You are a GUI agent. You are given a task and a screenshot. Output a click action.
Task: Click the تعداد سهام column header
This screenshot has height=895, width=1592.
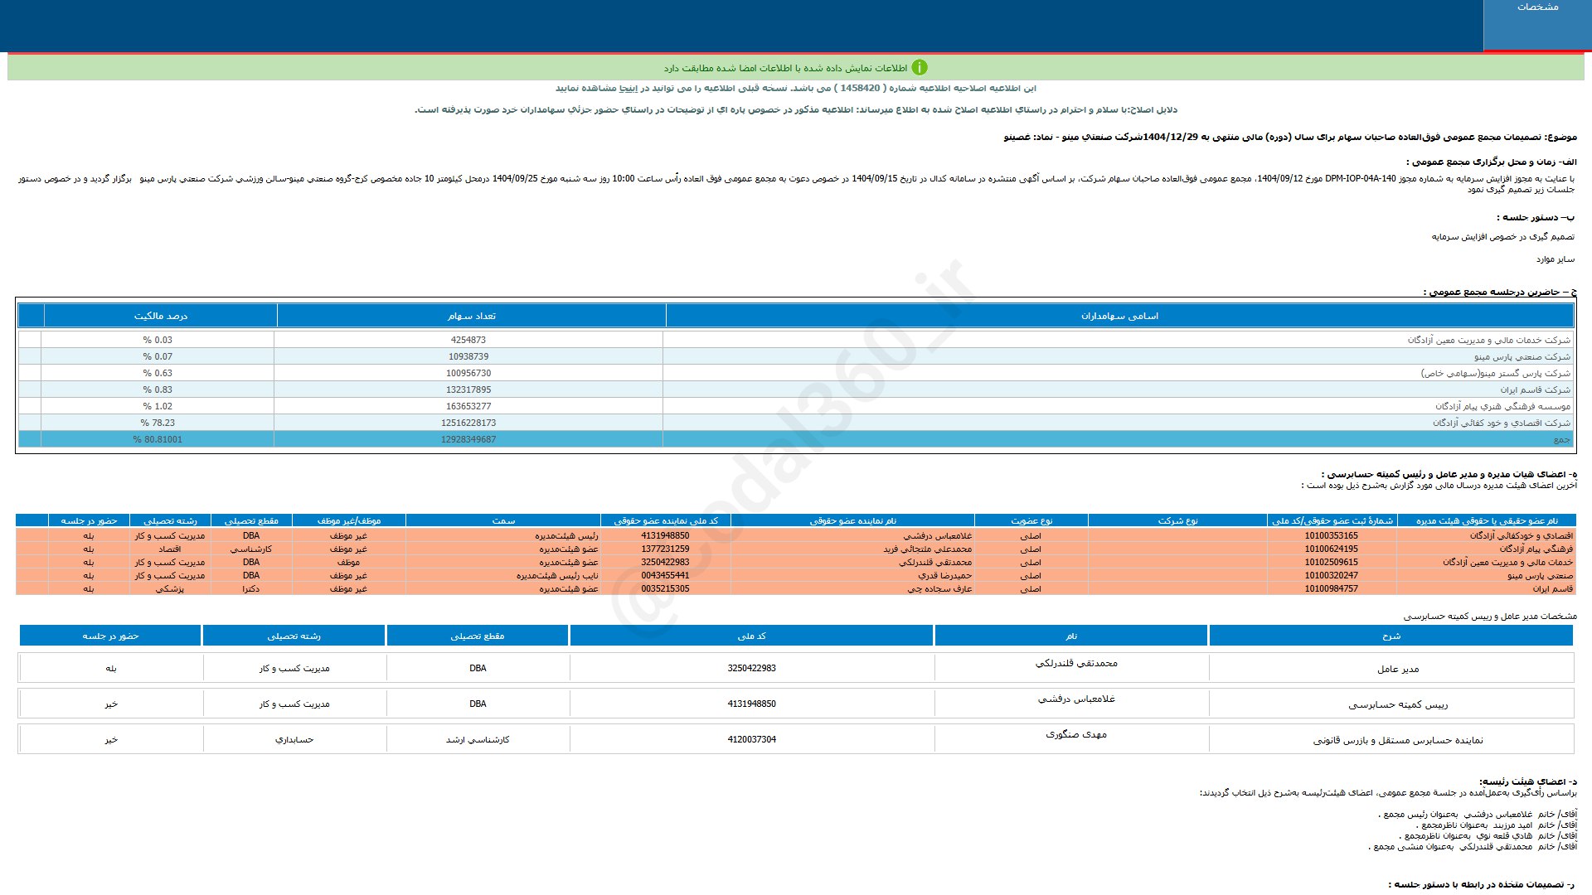coord(471,316)
